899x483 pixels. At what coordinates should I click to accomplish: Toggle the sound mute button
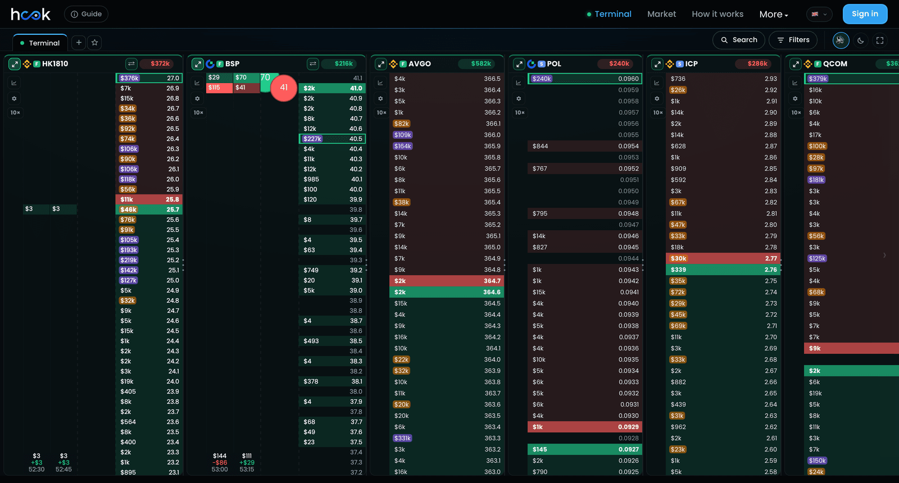(x=841, y=40)
